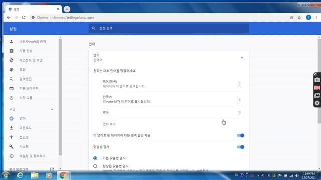321x180 pixels.
Task: Click the power icon for 시작 그룹
Action: point(11,98)
